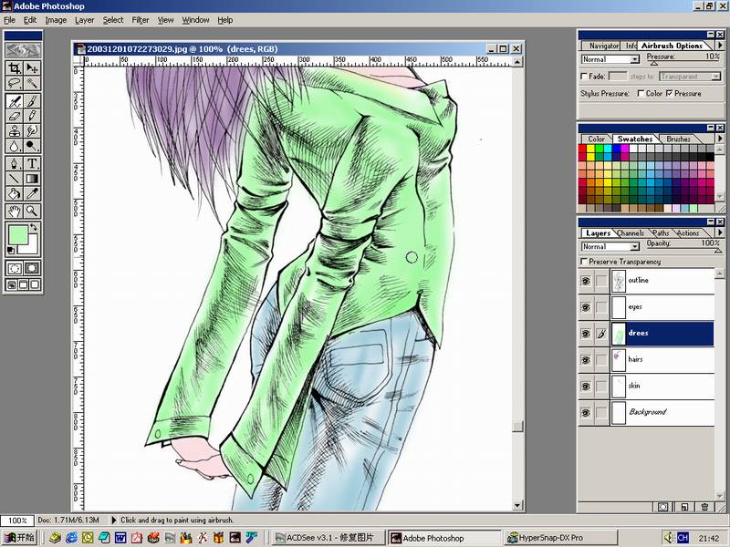Toggle the Background layer eye icon
730x547 pixels.
click(586, 413)
